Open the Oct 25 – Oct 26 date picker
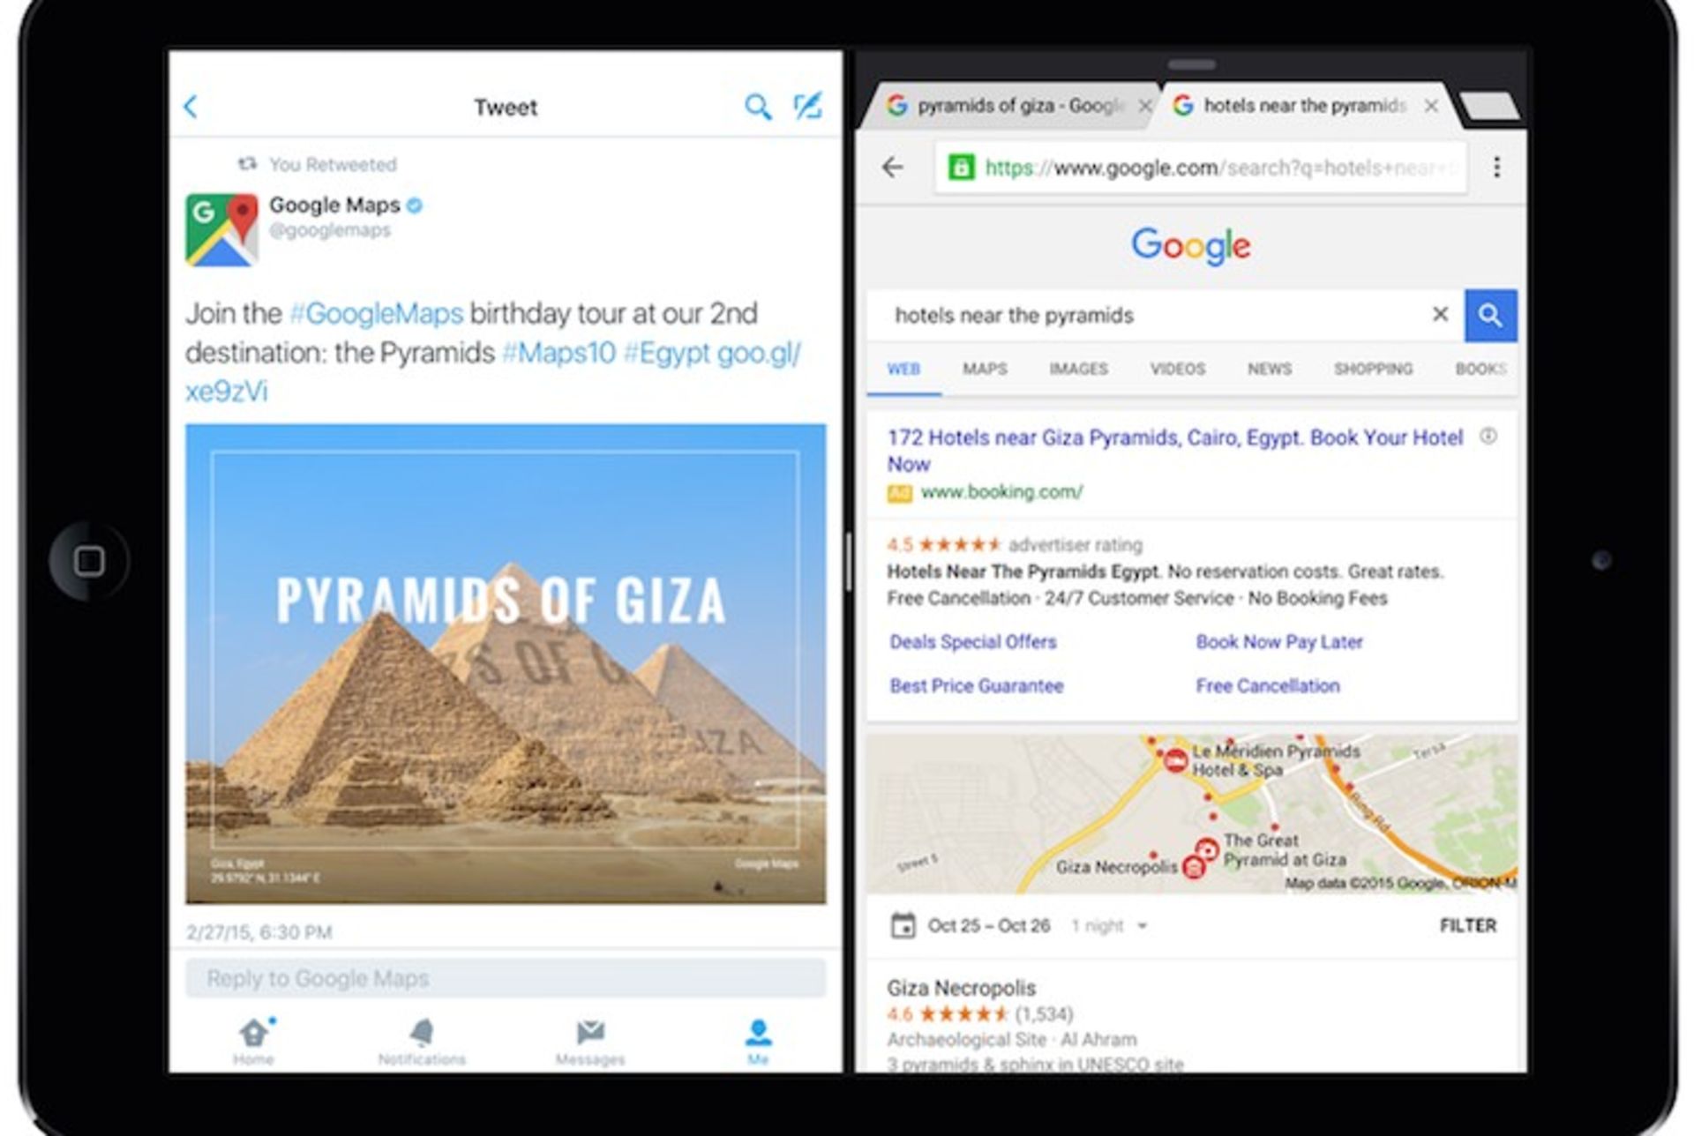The height and width of the screenshot is (1136, 1694). coord(971,926)
